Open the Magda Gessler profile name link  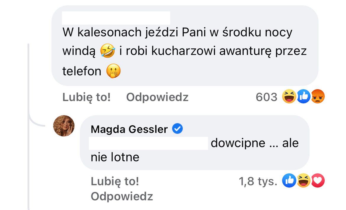coord(129,129)
